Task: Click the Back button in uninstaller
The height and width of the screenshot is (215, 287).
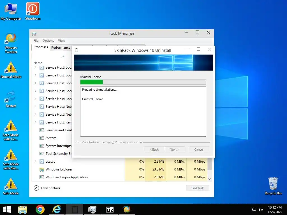Action: 154,149
